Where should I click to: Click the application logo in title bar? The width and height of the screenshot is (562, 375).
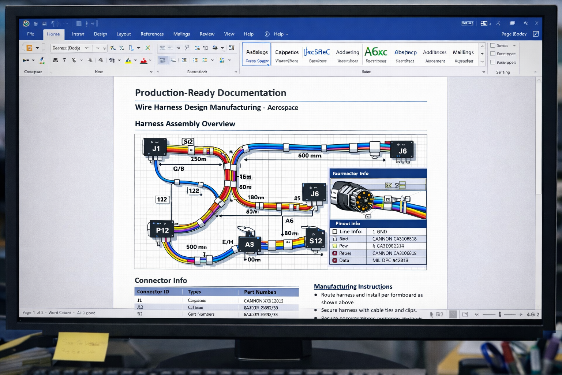26,23
